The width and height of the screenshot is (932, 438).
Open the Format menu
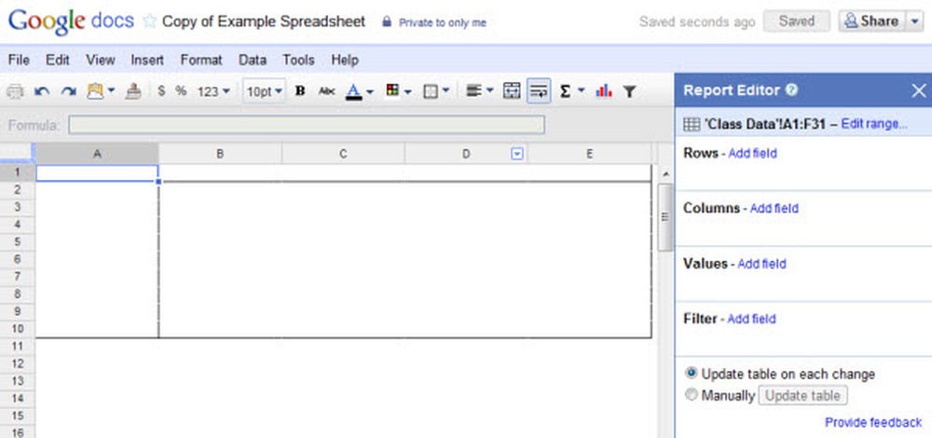click(x=201, y=60)
